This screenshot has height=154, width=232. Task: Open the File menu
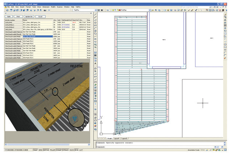coord(8,7)
